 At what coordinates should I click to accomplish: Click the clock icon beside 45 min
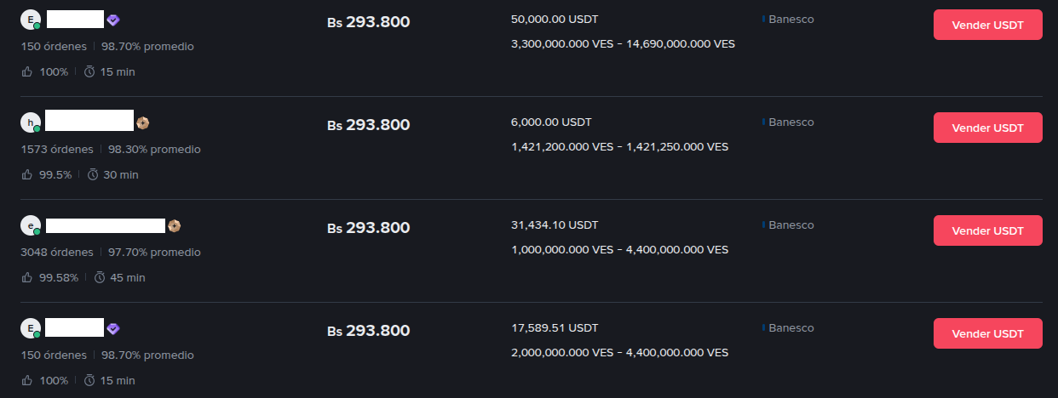pos(100,277)
